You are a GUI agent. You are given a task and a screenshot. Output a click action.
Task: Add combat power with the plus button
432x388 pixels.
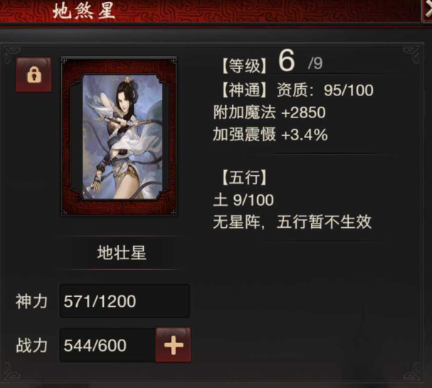point(173,345)
